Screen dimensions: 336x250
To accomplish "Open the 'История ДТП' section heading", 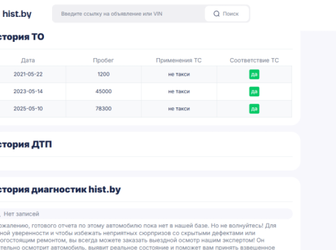I will coord(27,145).
